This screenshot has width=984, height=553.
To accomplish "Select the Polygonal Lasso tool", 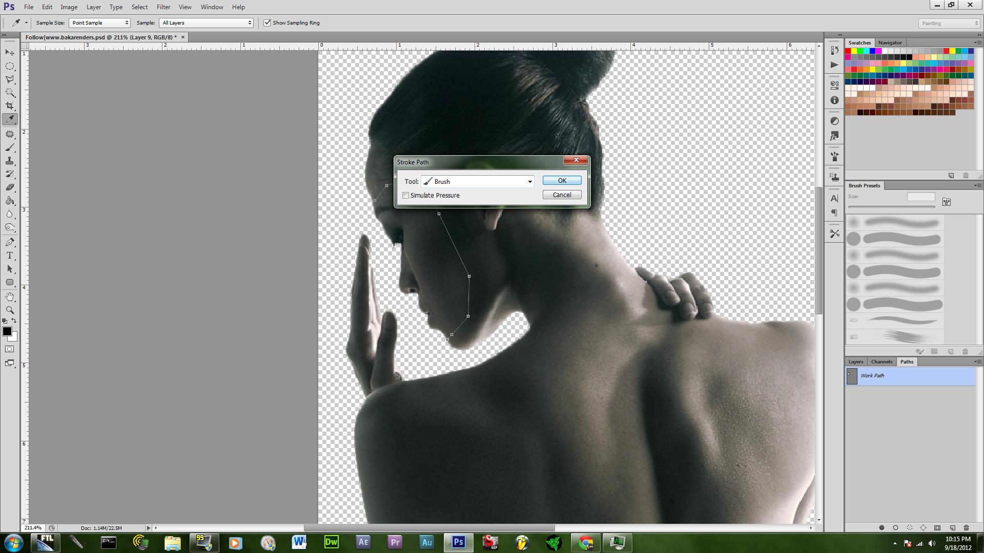I will 10,79.
